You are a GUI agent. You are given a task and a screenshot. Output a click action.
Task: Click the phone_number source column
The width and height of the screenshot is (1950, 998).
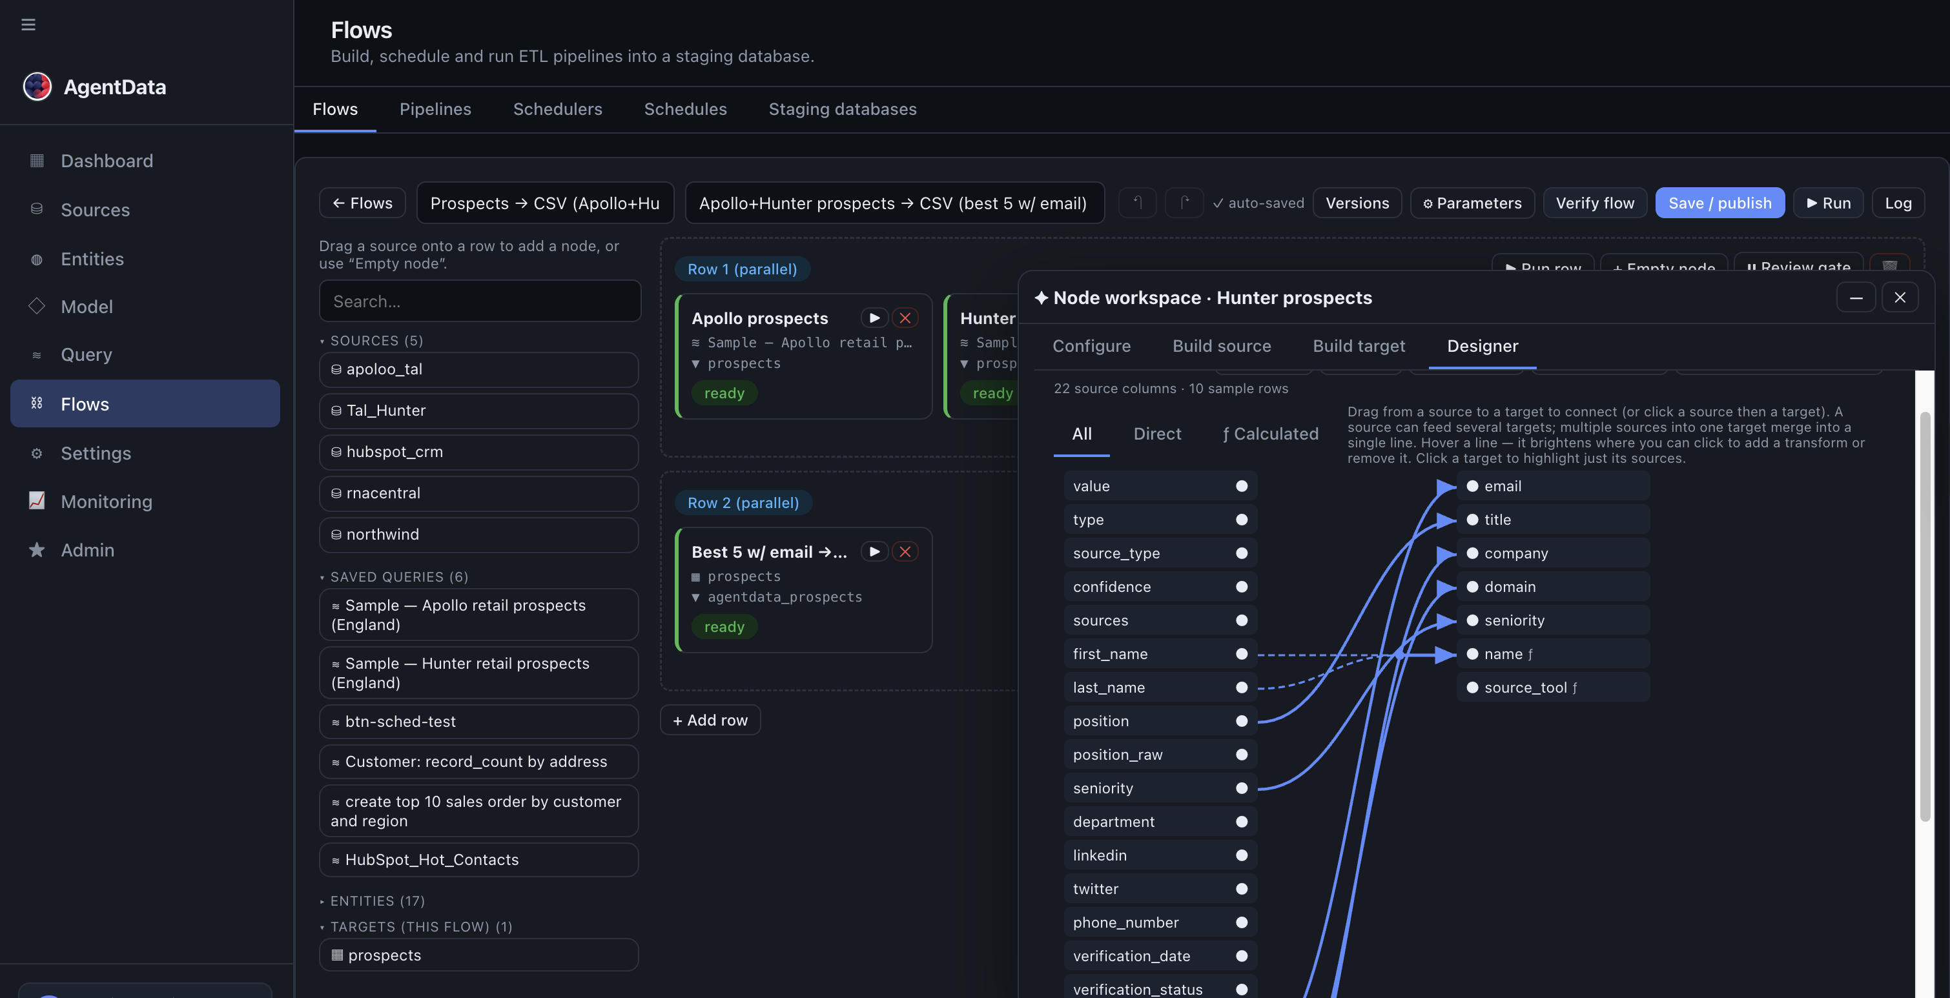pos(1160,922)
